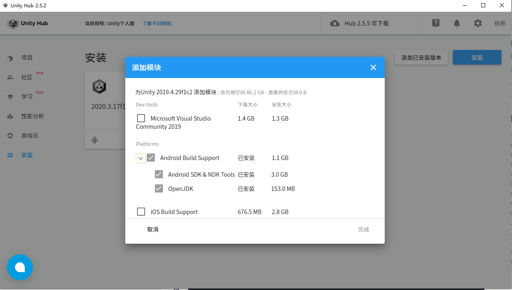
Task: Click 完成 button in dialog
Action: pyautogui.click(x=364, y=229)
